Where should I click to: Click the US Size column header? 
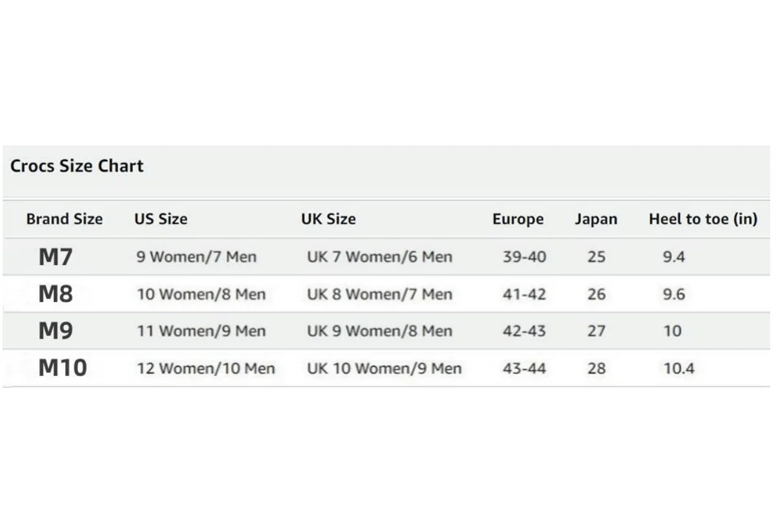click(161, 219)
